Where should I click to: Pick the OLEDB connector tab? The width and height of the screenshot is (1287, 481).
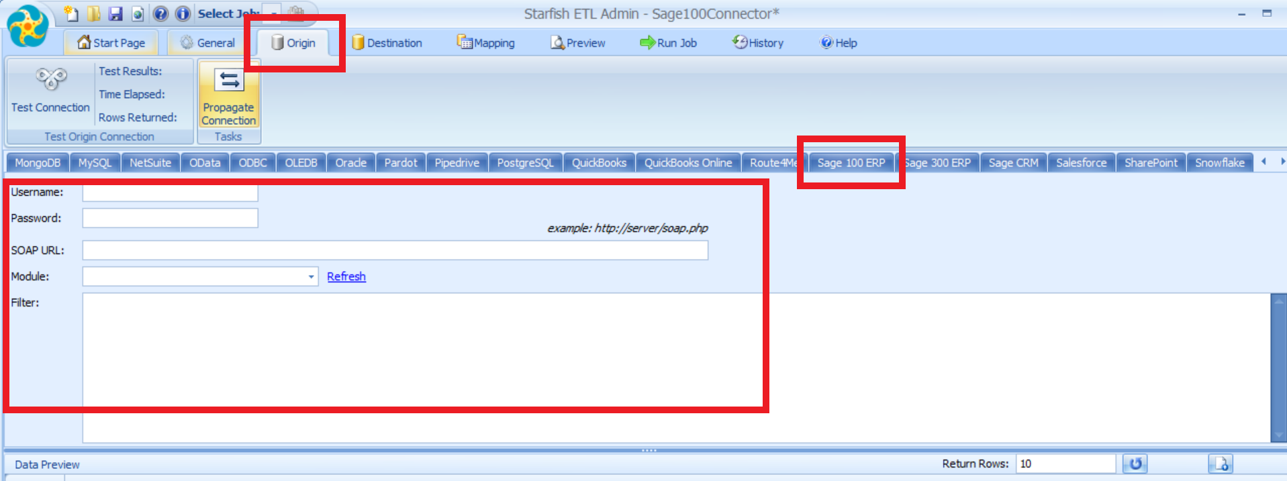coord(301,163)
